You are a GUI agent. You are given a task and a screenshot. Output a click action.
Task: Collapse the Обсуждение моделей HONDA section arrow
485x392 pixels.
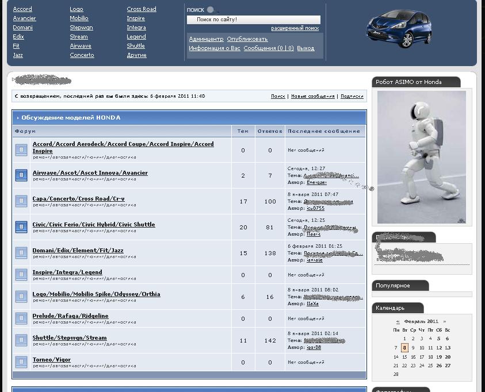coord(18,118)
